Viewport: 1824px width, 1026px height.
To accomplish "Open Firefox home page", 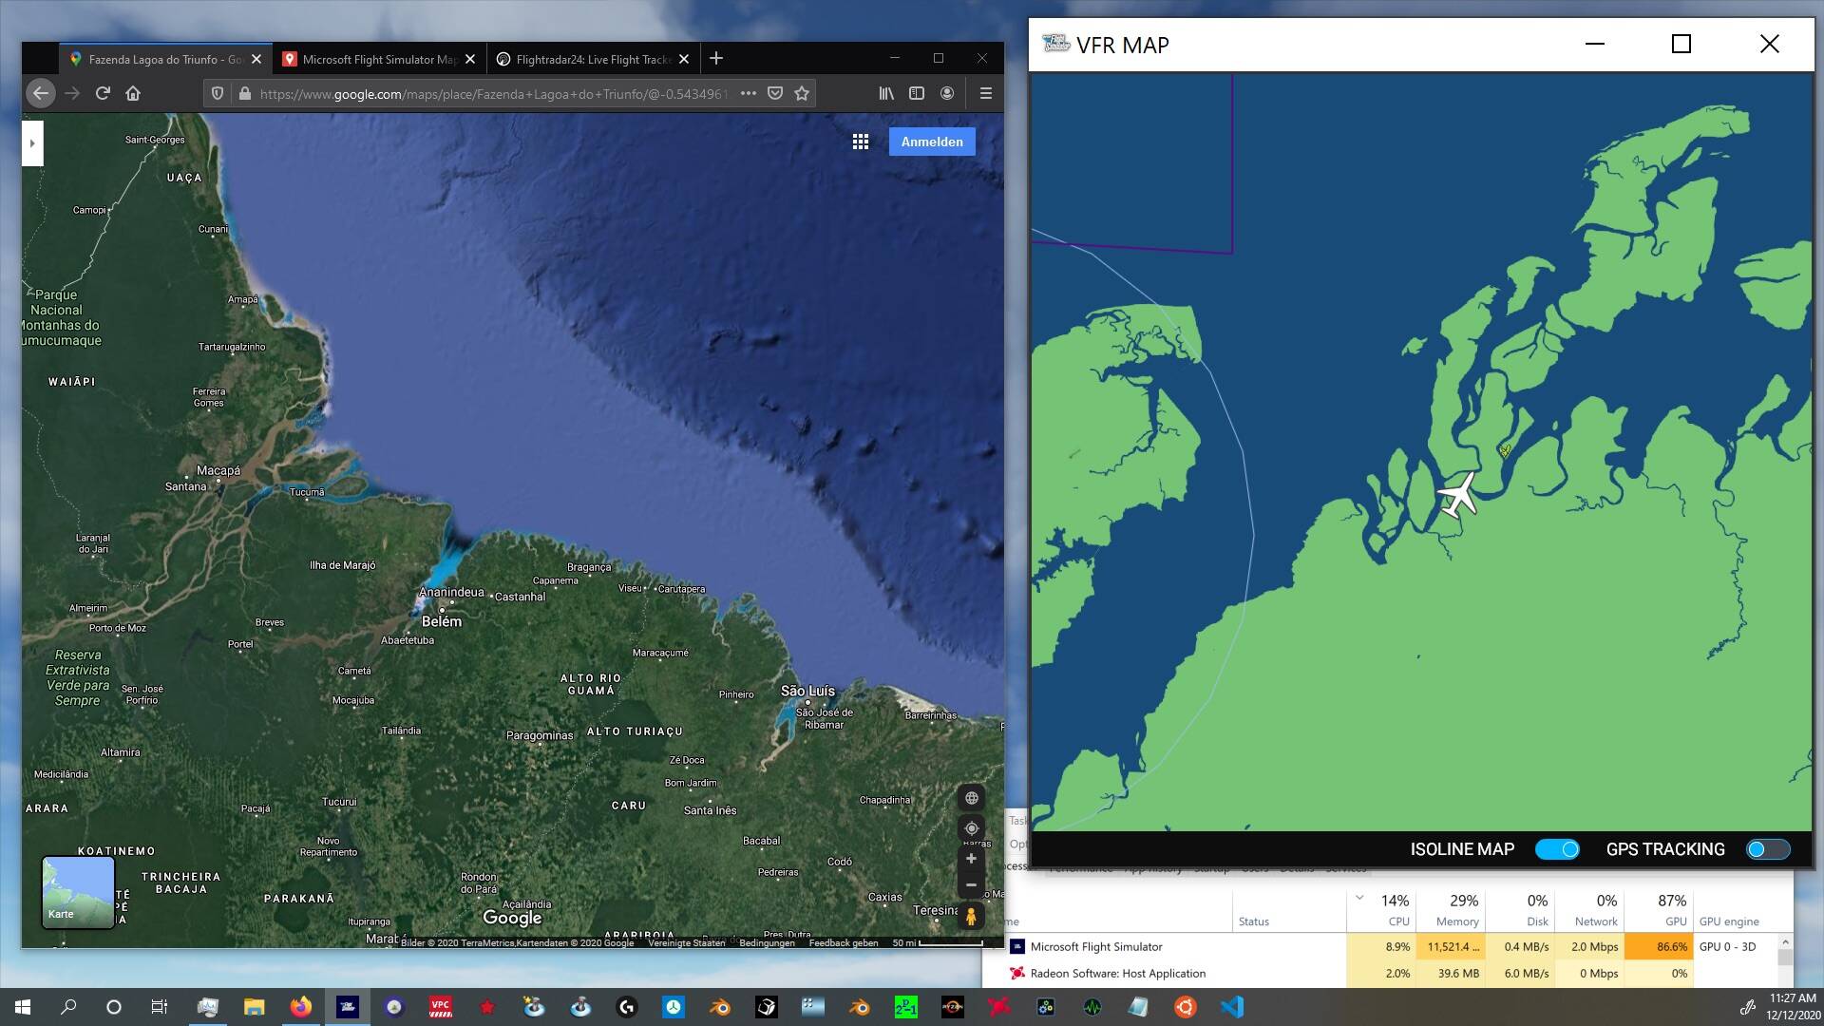I will 133,93.
